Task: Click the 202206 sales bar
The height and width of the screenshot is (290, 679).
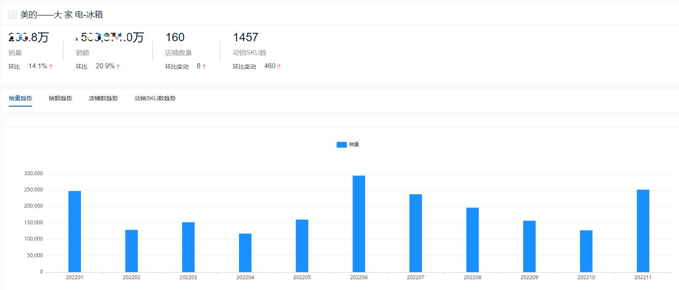Action: coord(359,224)
